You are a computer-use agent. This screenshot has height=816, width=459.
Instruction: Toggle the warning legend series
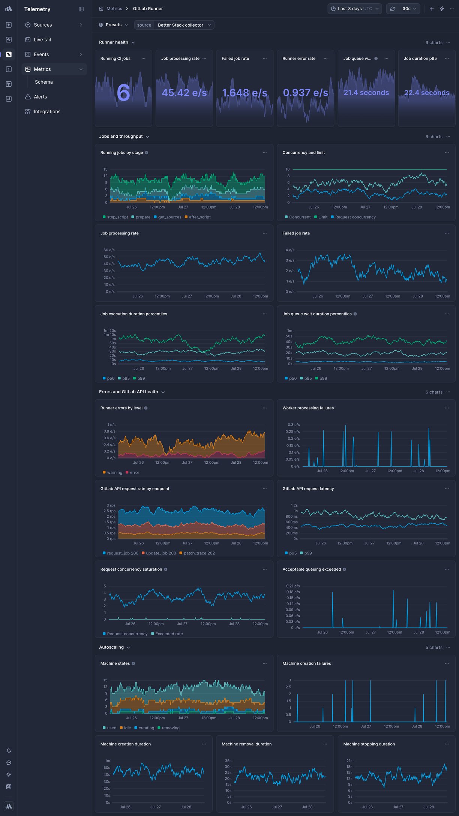(112, 473)
